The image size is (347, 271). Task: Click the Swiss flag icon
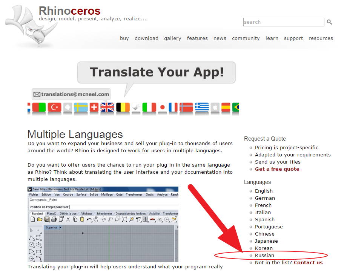pos(94,107)
